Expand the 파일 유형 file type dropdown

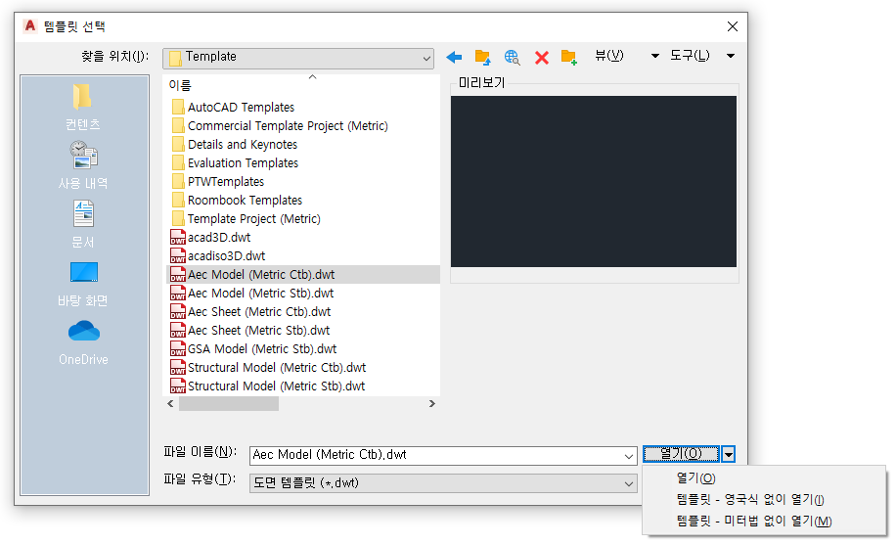click(443, 483)
